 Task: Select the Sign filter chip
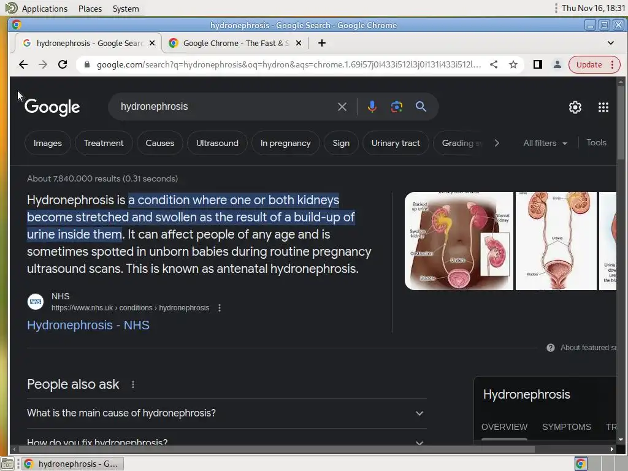[x=341, y=143]
